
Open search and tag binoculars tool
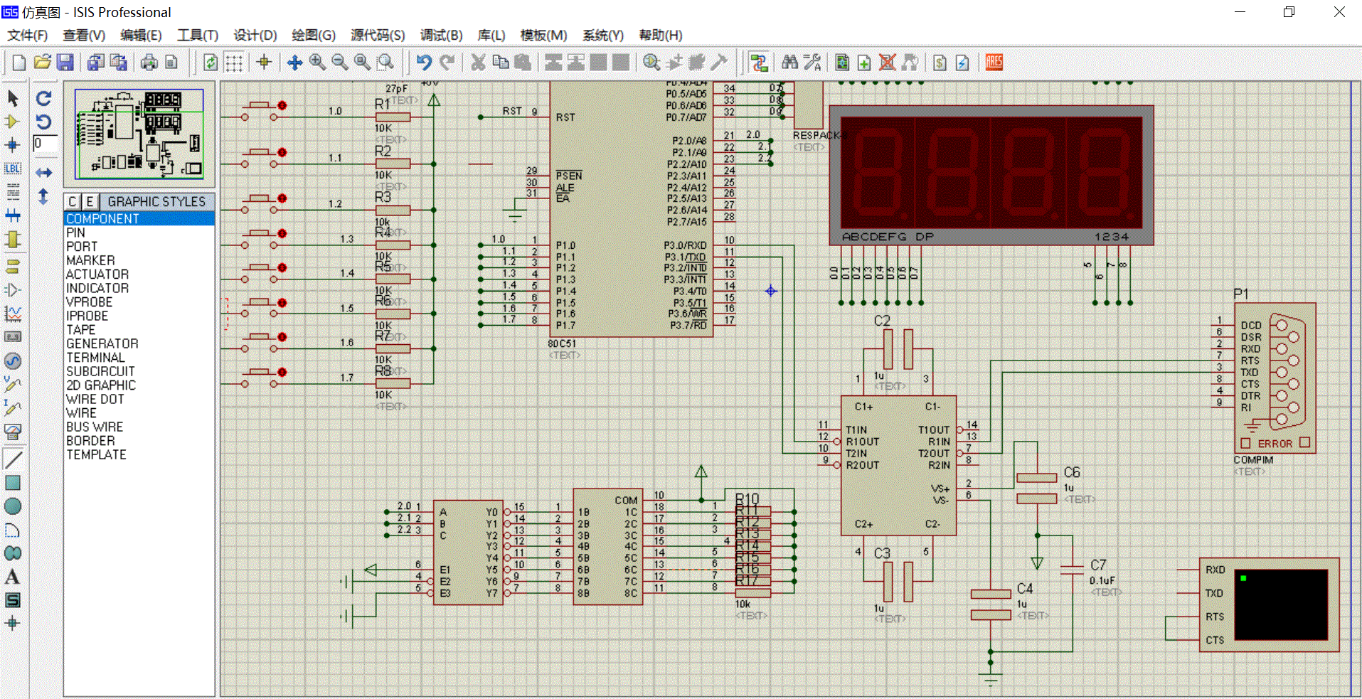[x=789, y=63]
